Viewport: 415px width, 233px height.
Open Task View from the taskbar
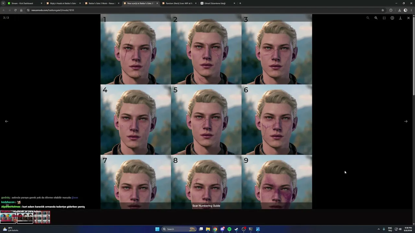pos(201,229)
